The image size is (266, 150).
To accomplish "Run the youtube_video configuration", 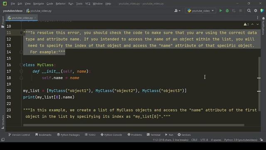I will [221, 11].
